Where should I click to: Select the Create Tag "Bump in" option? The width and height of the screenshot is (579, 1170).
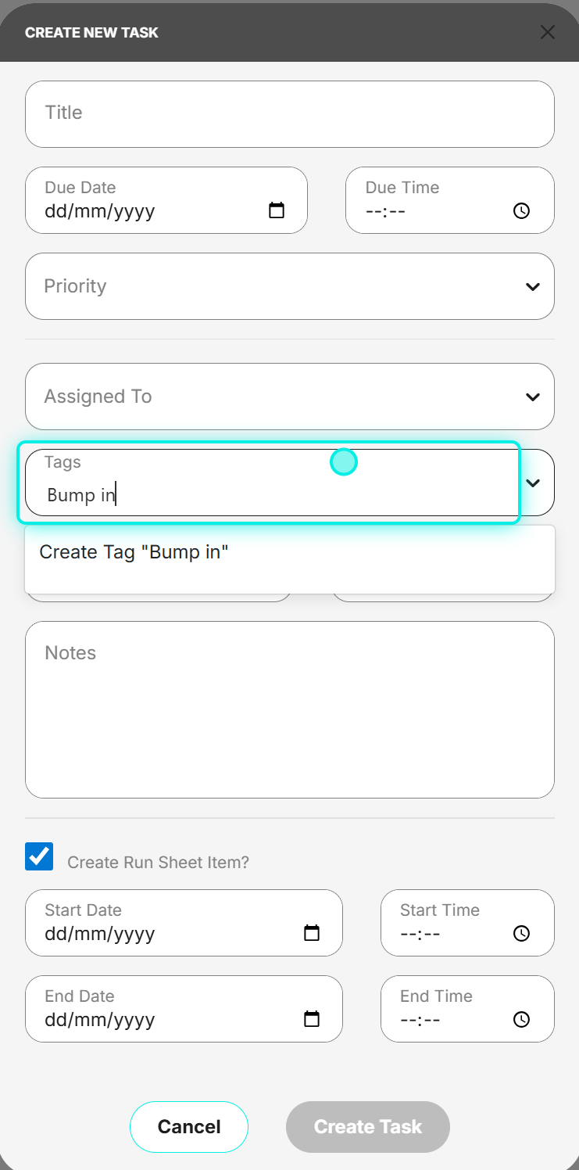pyautogui.click(x=290, y=552)
